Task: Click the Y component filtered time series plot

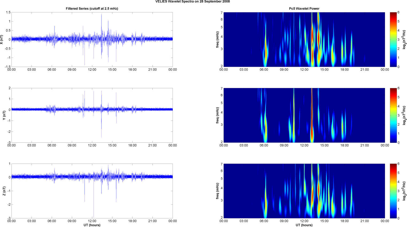Action: [x=92, y=115]
